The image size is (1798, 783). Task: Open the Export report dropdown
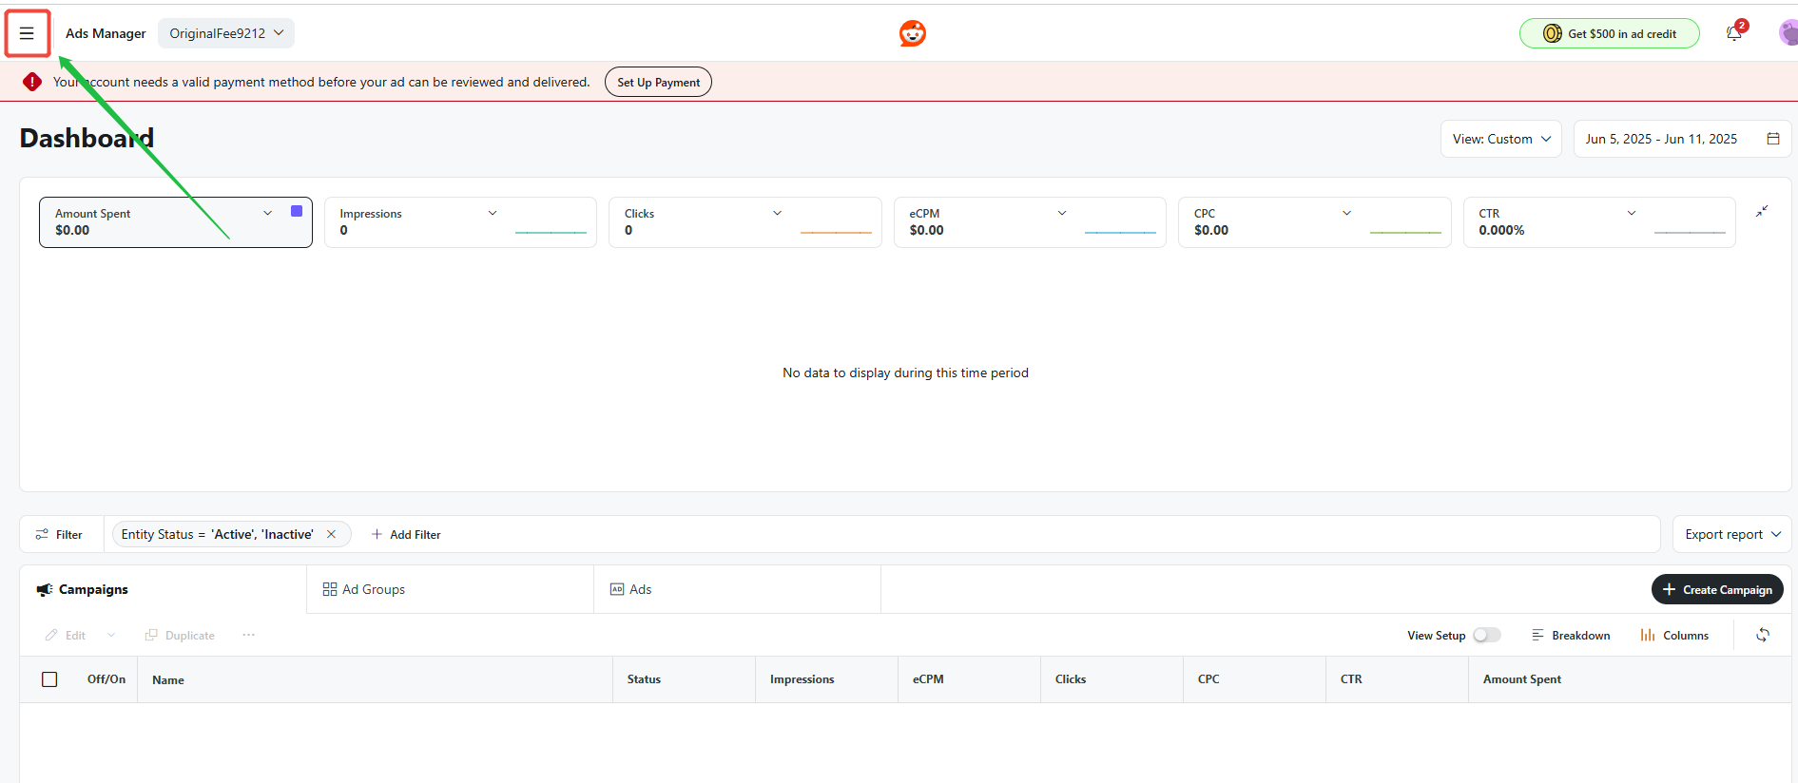click(1732, 534)
